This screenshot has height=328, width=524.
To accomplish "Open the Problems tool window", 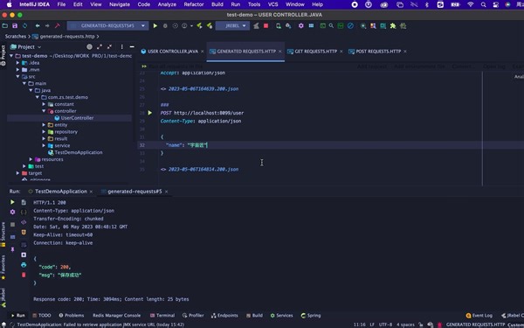I will point(72,315).
